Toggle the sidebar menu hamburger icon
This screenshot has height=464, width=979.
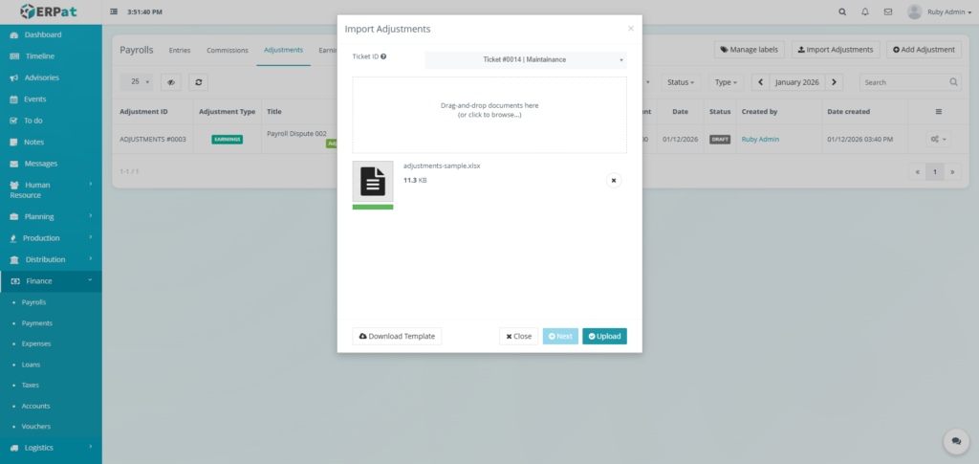click(114, 11)
